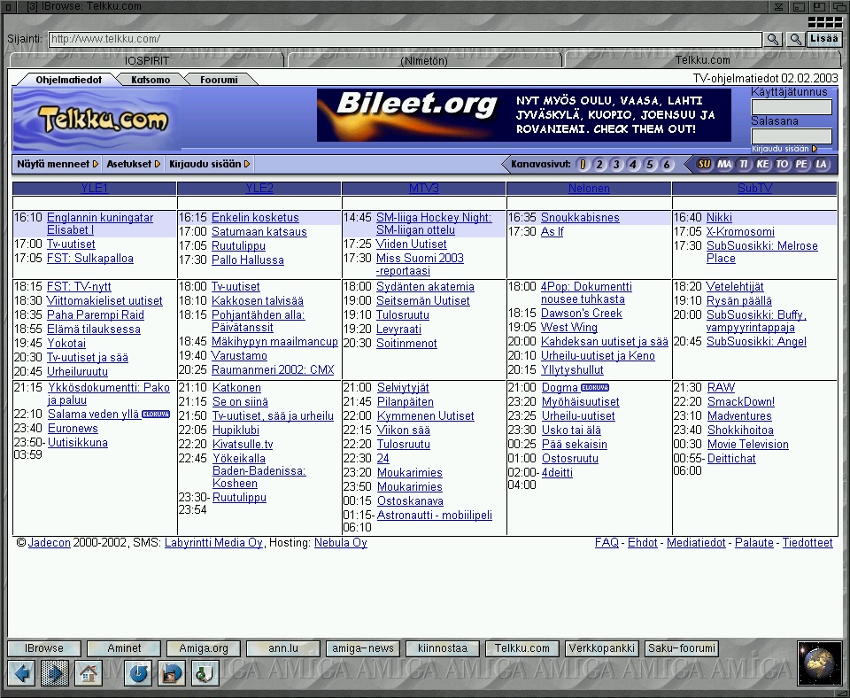Open the Aminet bookmark button
The height and width of the screenshot is (698, 850).
click(124, 648)
